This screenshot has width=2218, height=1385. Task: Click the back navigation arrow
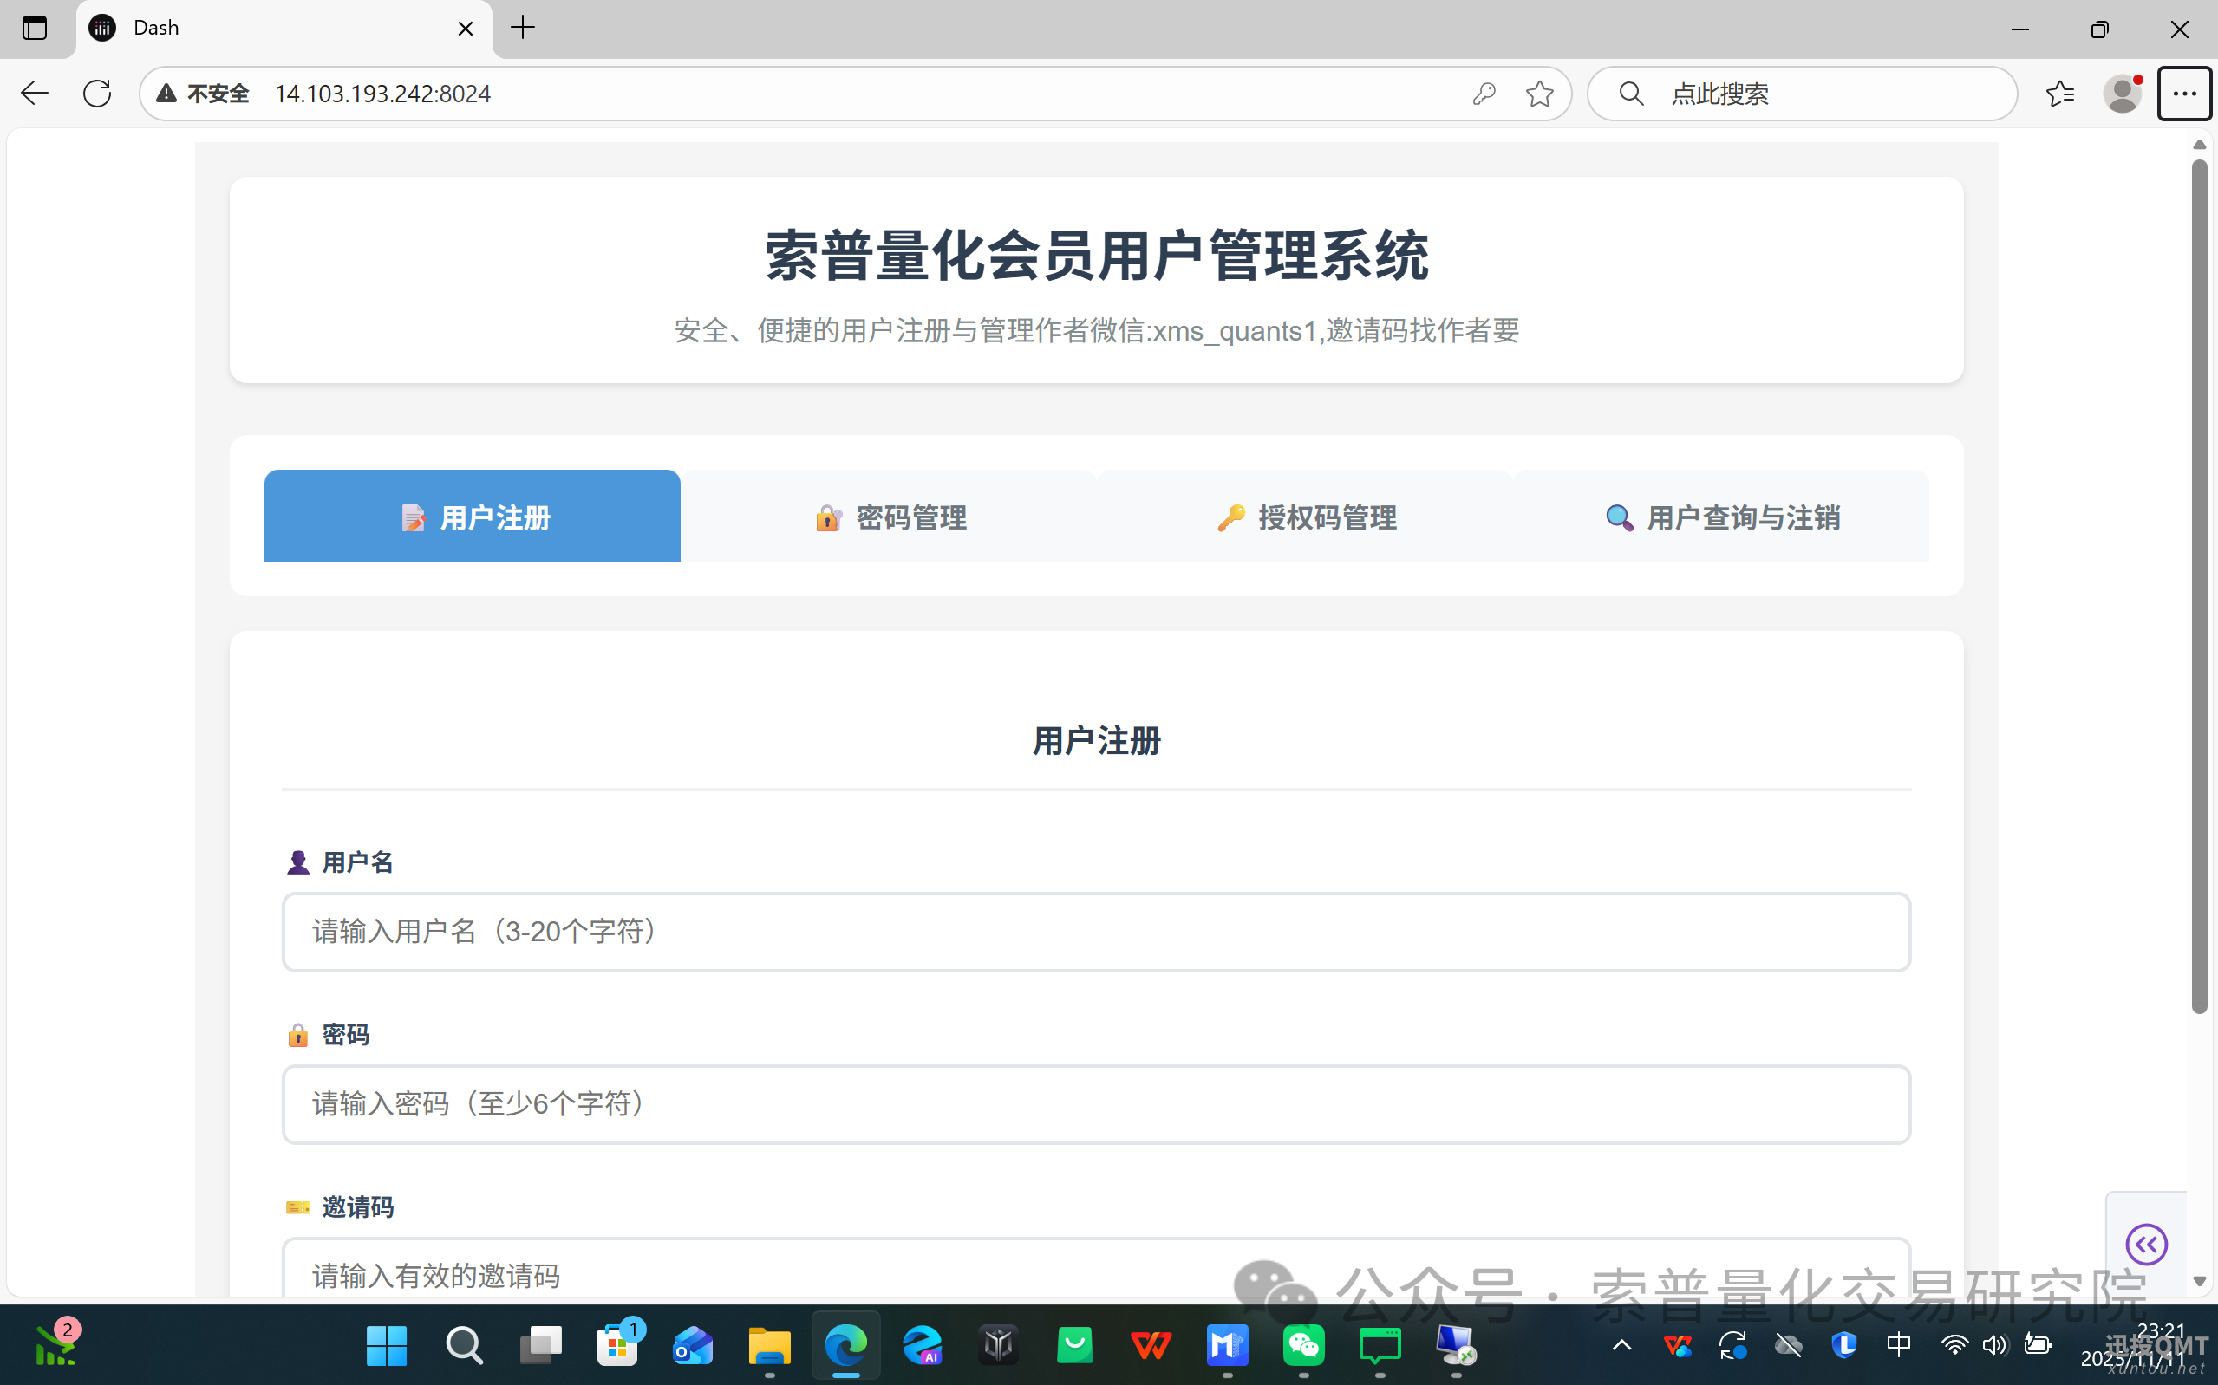coord(35,94)
